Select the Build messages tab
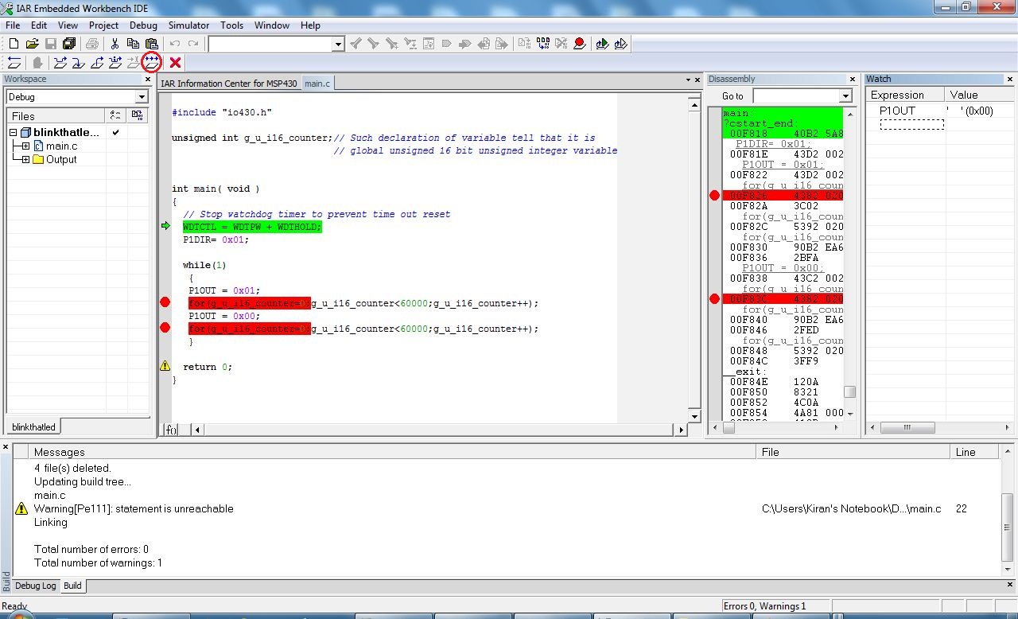 tap(72, 586)
